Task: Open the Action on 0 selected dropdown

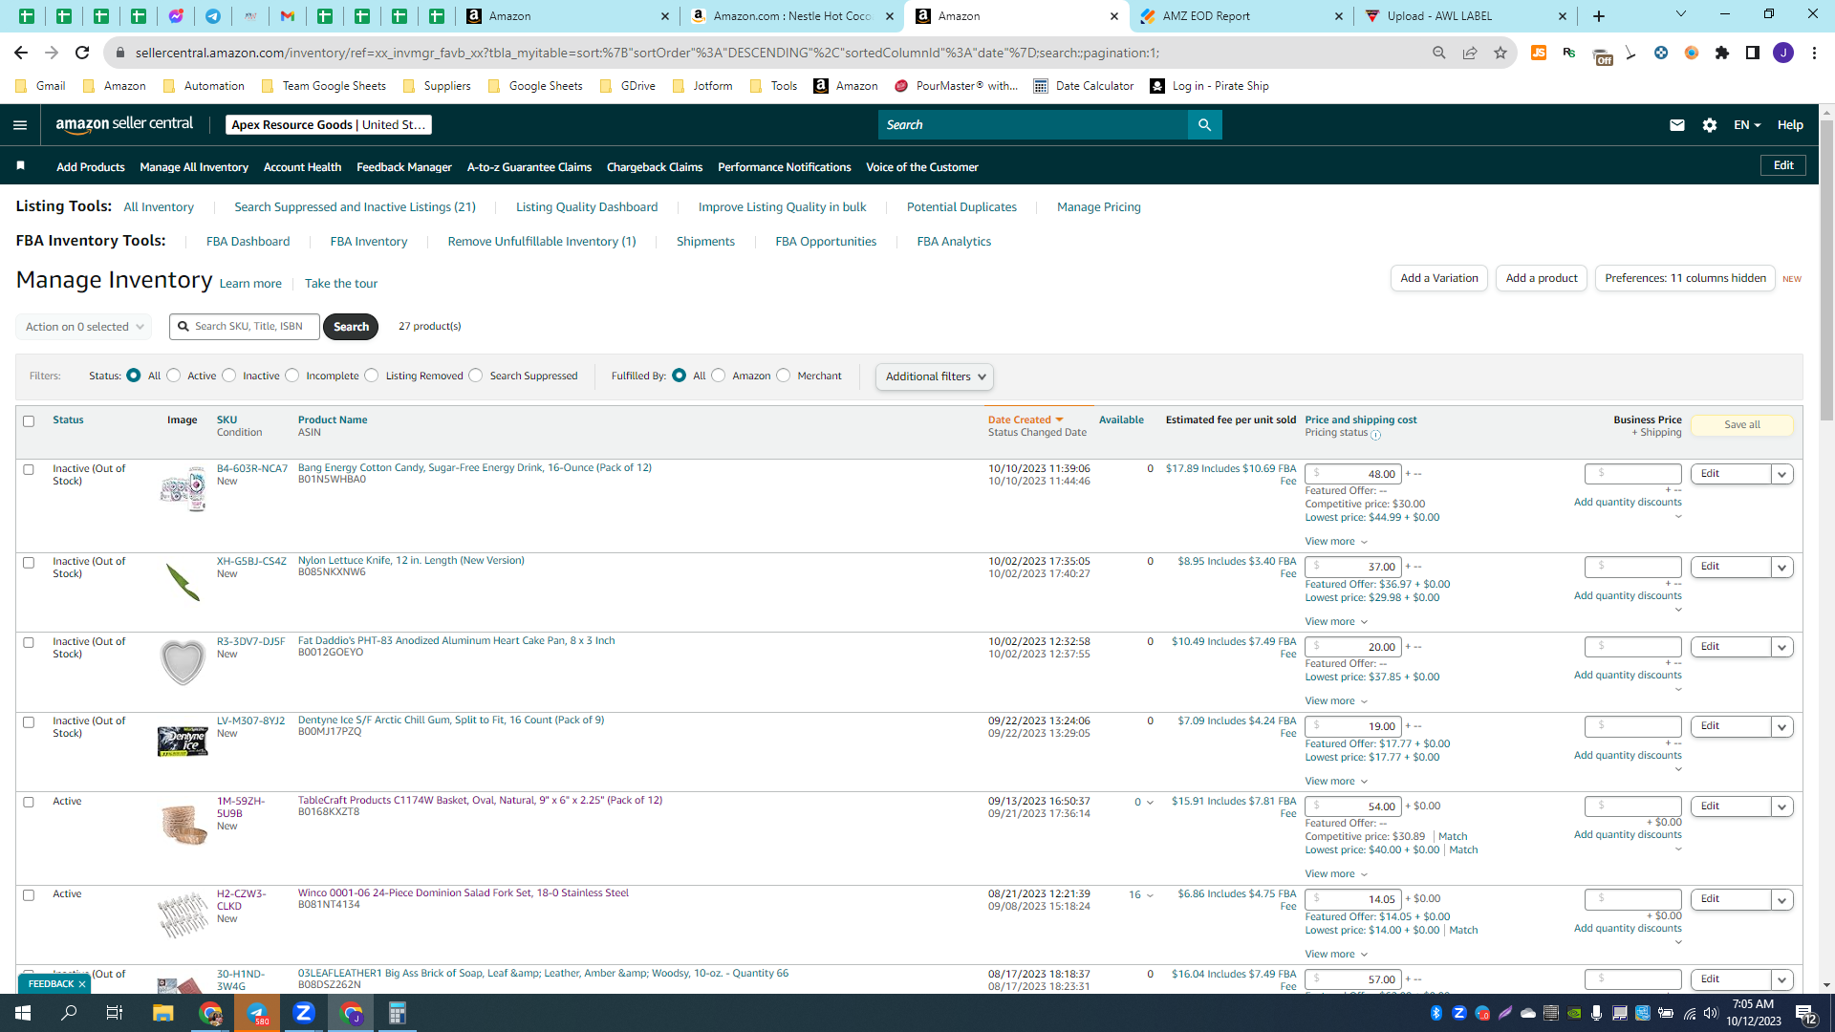Action: pyautogui.click(x=84, y=327)
